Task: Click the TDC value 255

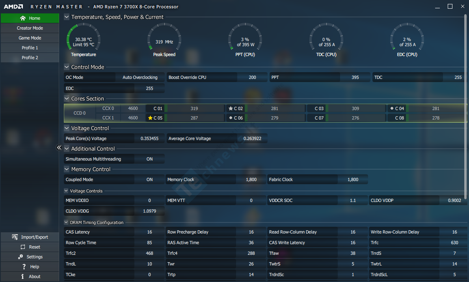Action: [x=458, y=78]
